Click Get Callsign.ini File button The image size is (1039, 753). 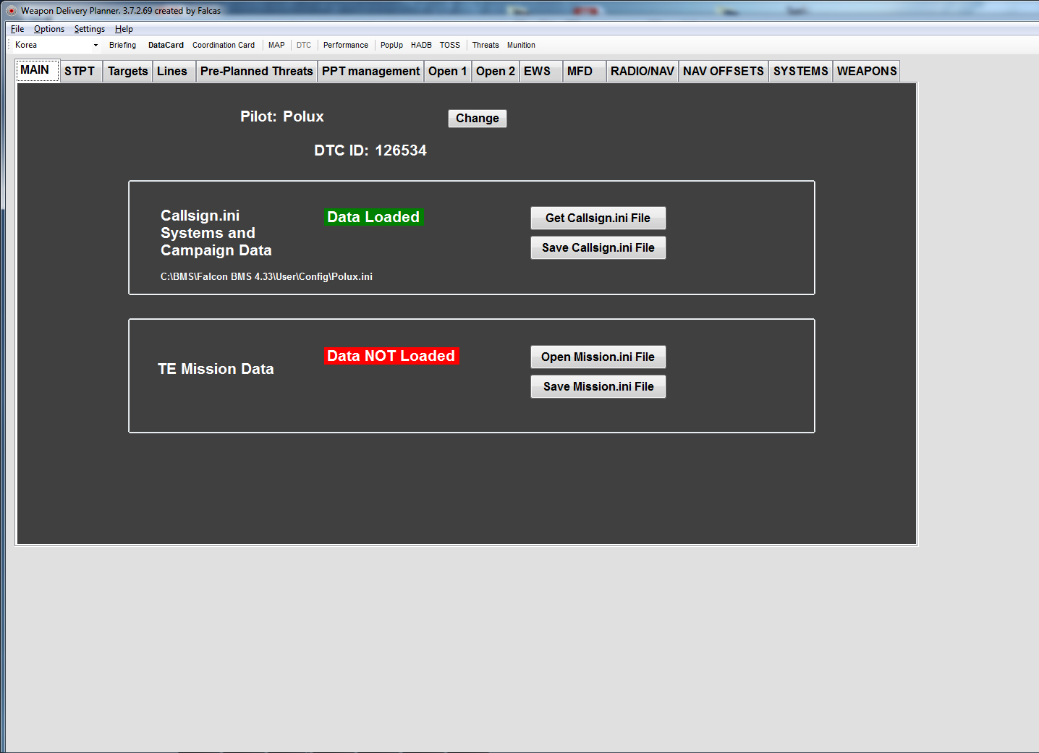(598, 218)
